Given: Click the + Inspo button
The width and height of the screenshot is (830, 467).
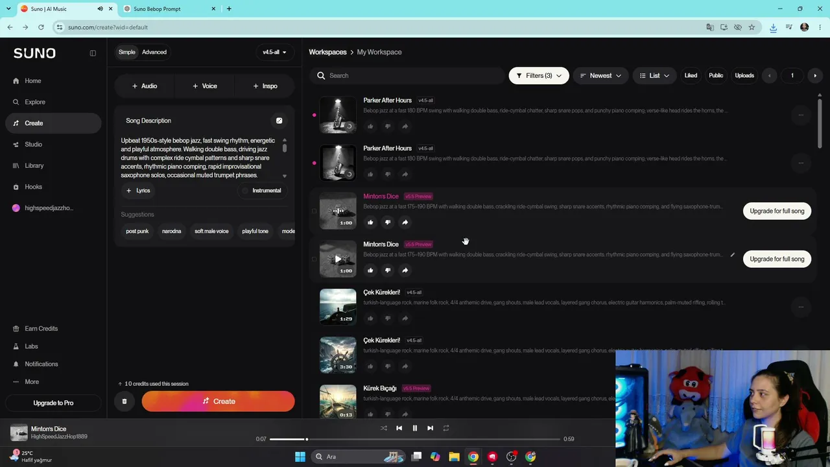Looking at the screenshot, I should pos(265,86).
